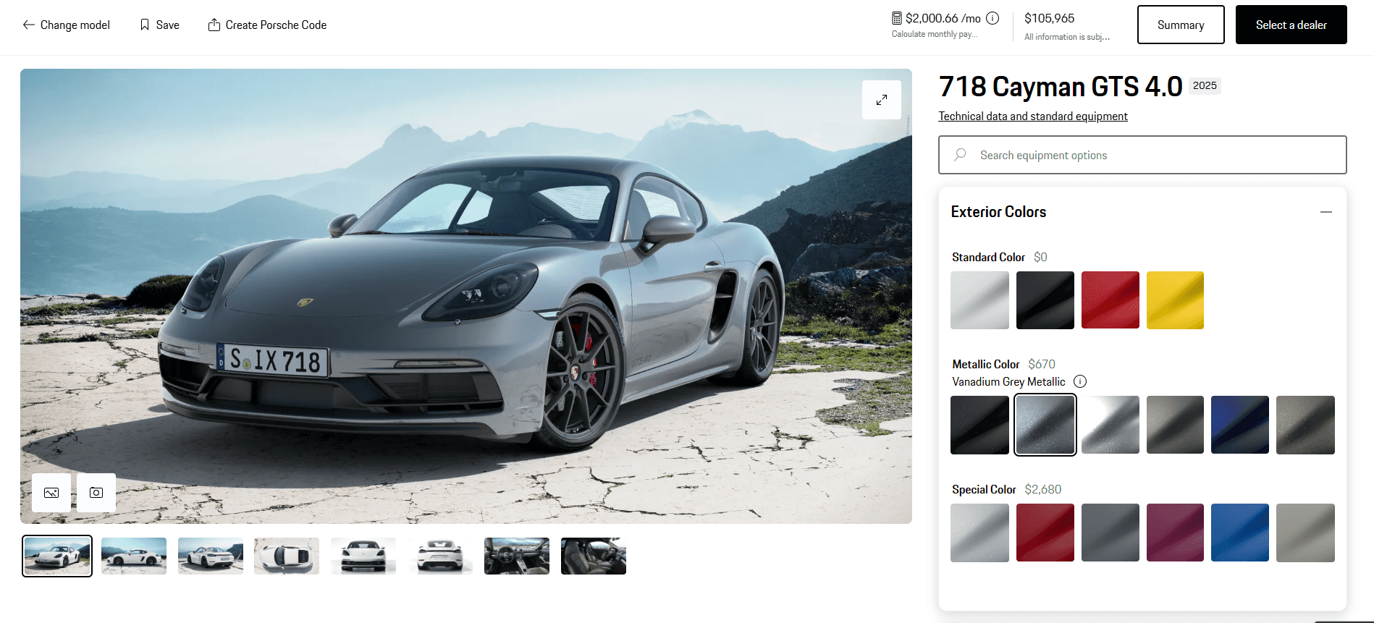
Task: Select the yellow standard color swatch
Action: 1175,300
